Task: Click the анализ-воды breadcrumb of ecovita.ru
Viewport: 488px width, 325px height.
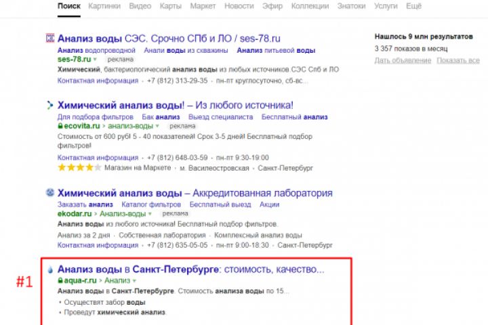Action: (x=130, y=126)
